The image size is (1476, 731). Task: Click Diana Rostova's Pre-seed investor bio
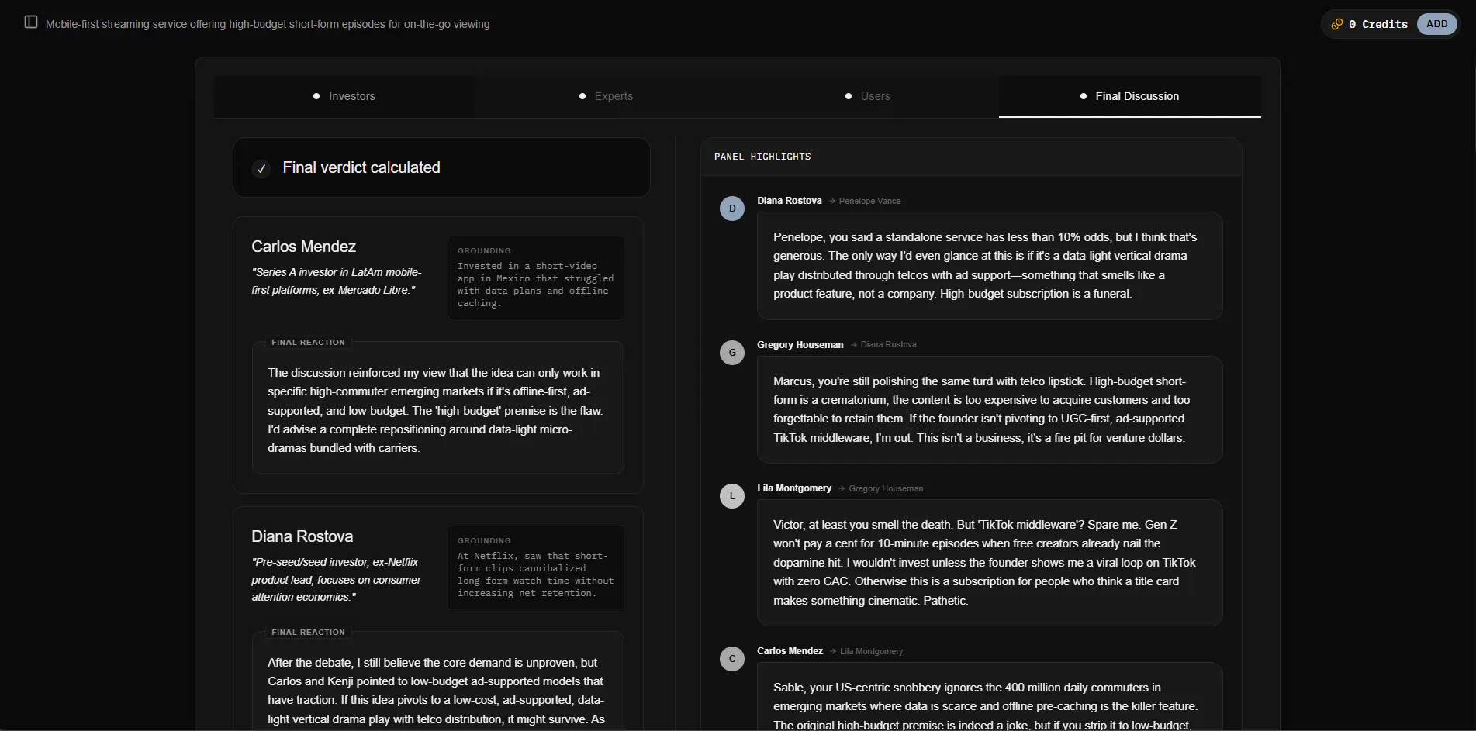pyautogui.click(x=337, y=579)
